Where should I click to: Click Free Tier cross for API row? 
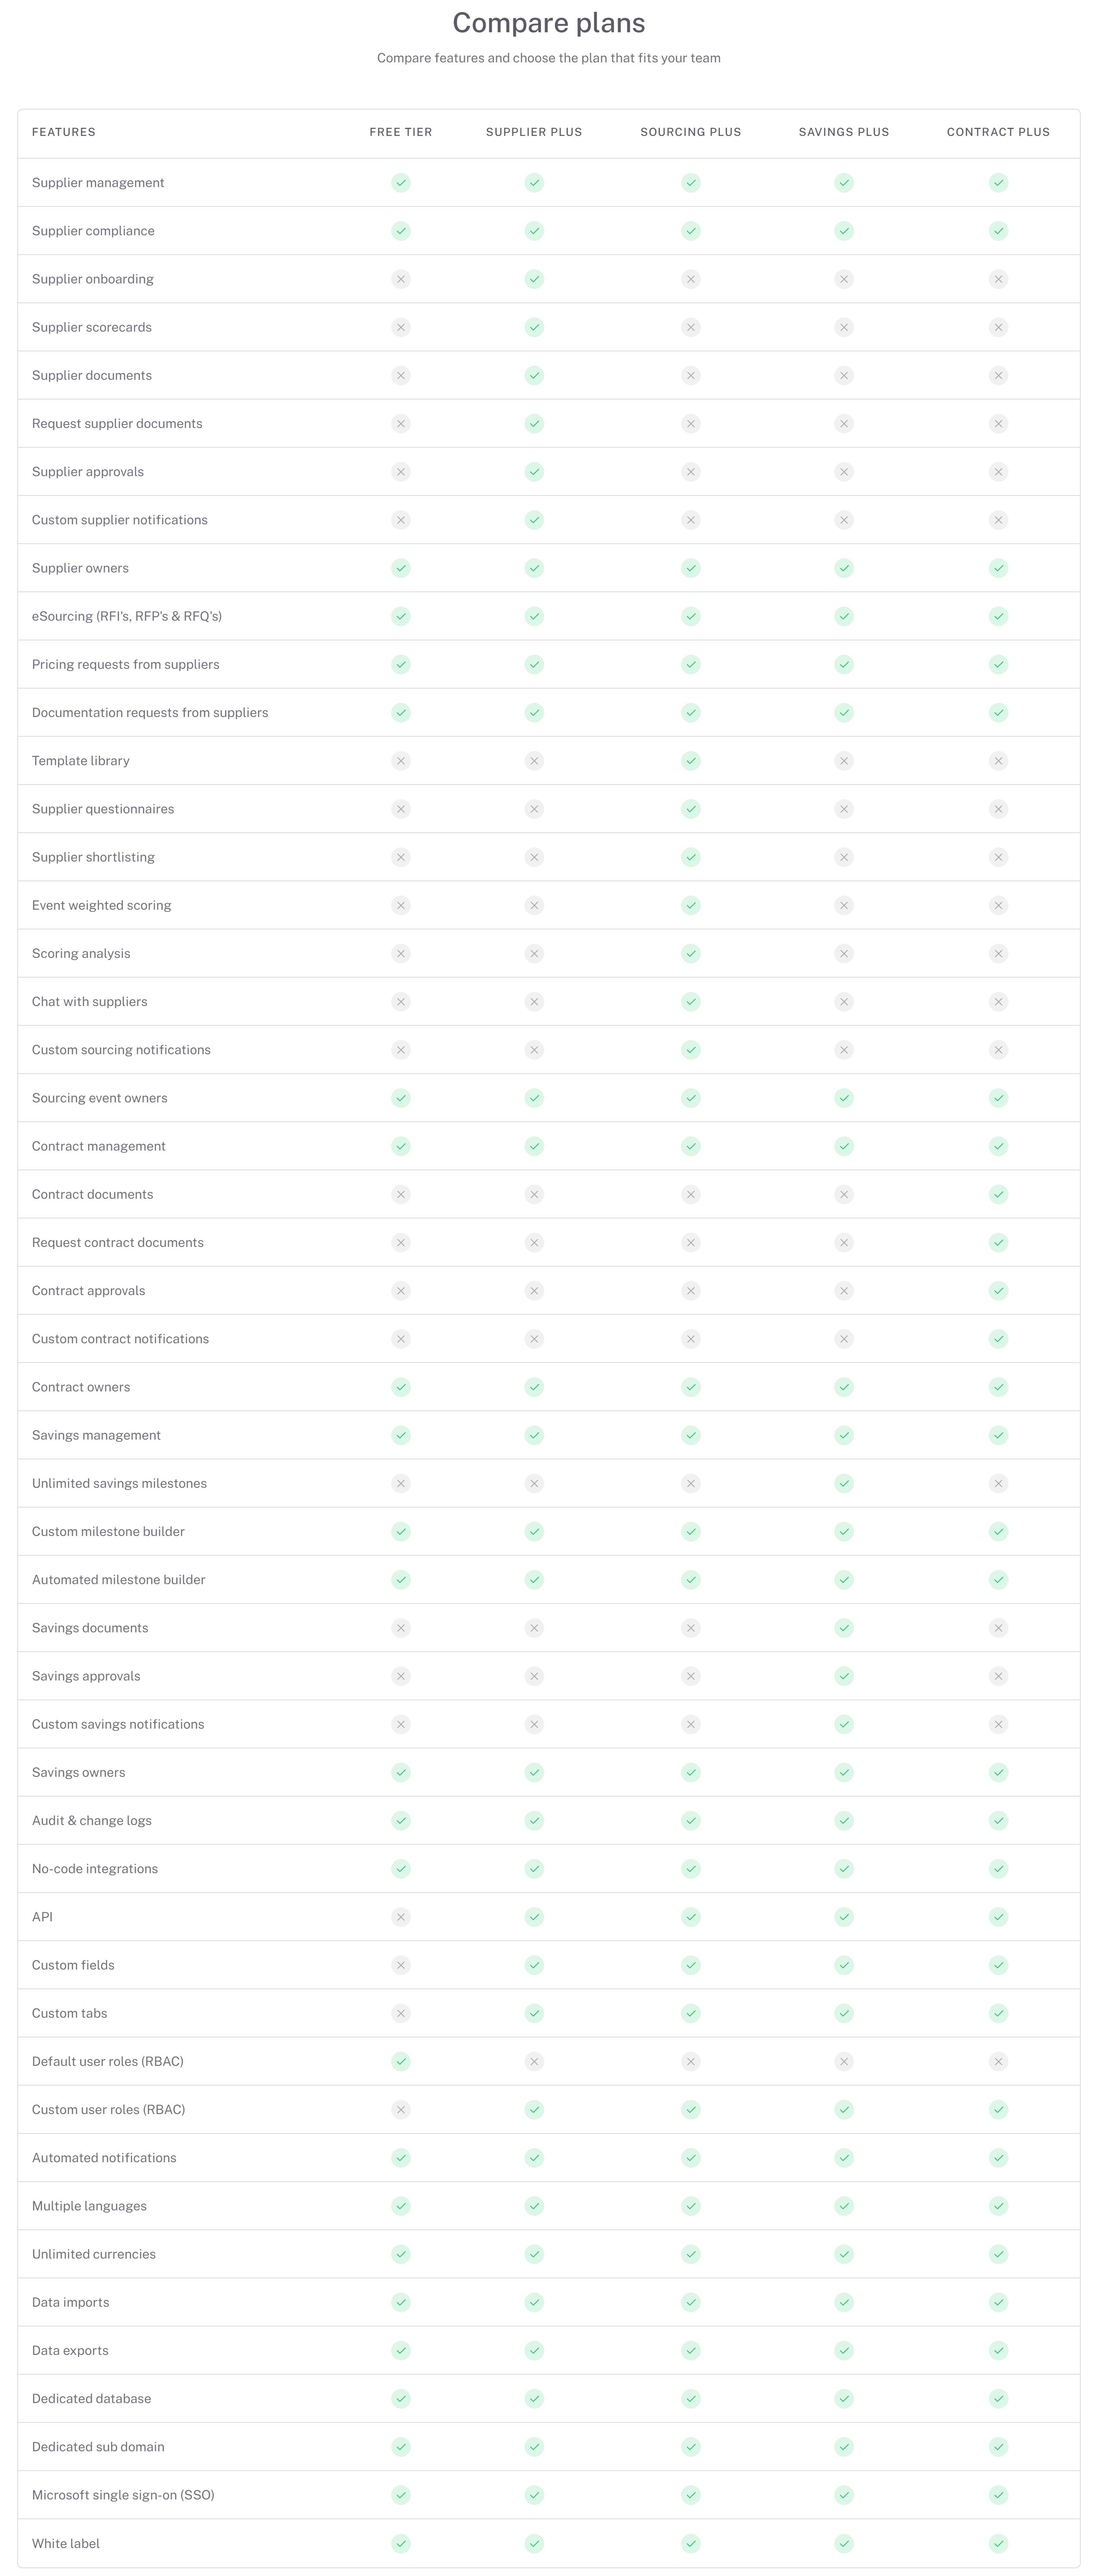(401, 1917)
